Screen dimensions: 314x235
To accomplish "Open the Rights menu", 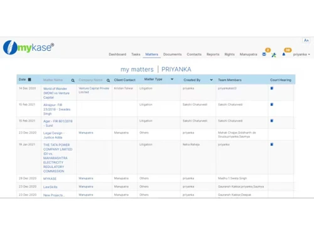I will 229,55.
